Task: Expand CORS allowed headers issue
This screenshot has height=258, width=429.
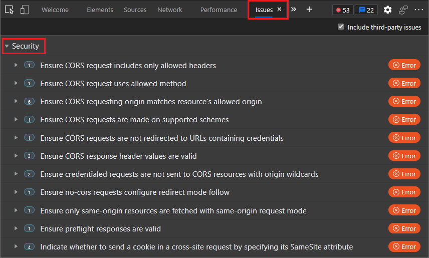Action: [16, 65]
